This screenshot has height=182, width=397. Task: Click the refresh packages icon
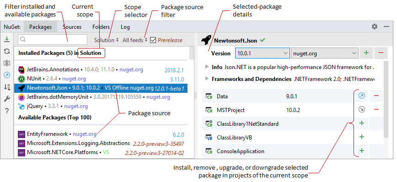pos(7,51)
